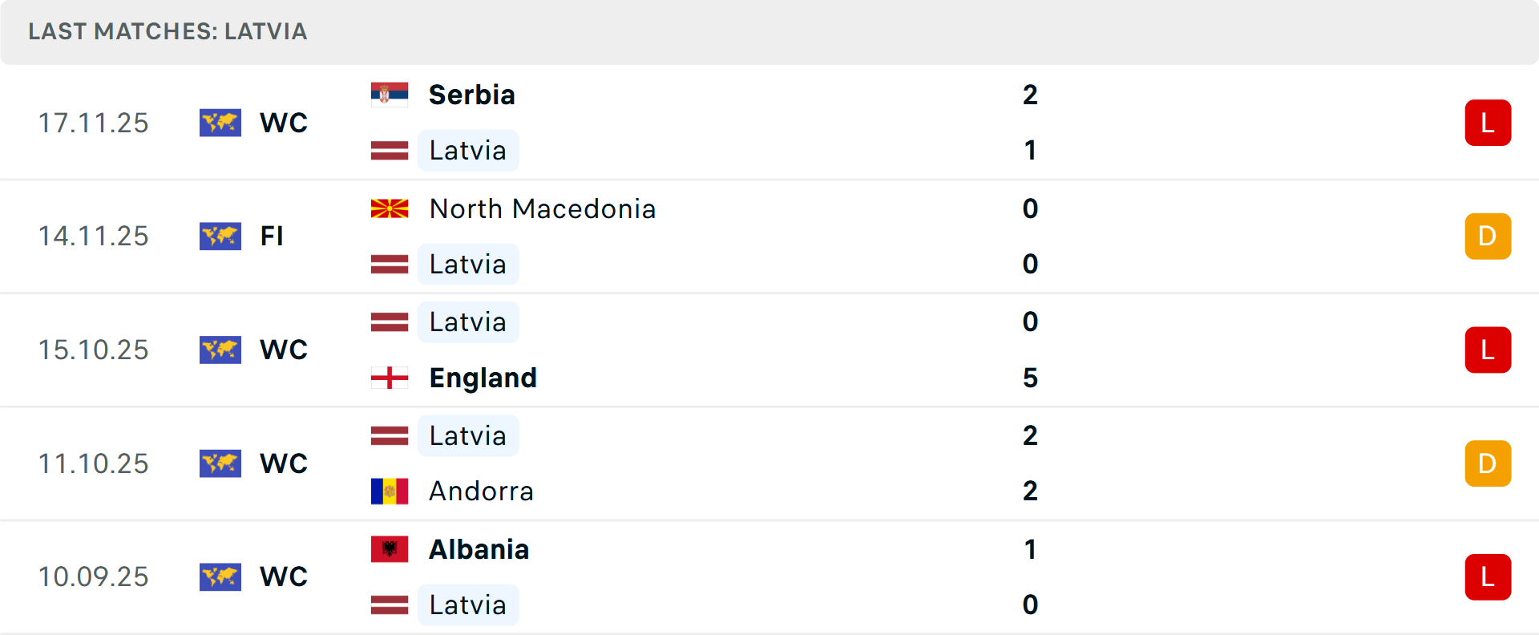This screenshot has width=1539, height=635.
Task: Open the Albania team page
Action: click(x=479, y=549)
